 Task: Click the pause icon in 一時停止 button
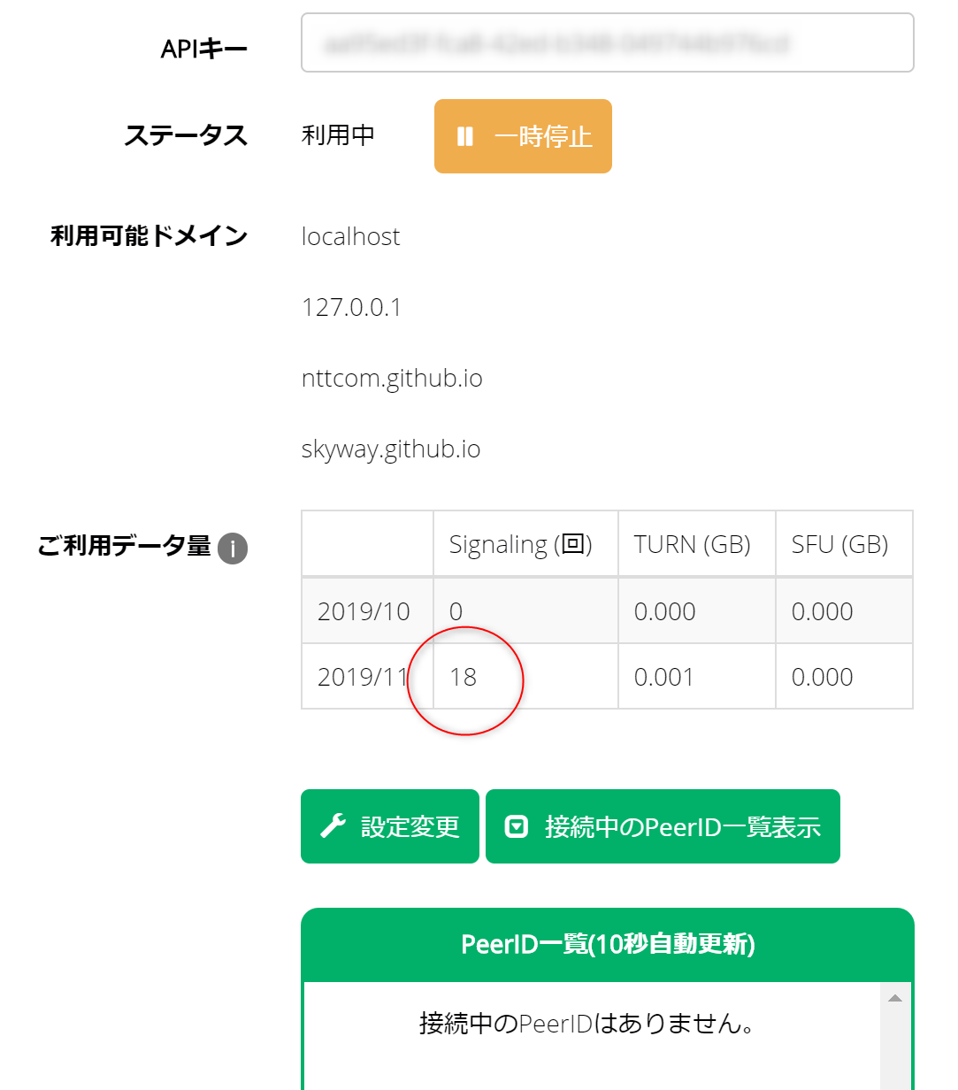tap(465, 136)
